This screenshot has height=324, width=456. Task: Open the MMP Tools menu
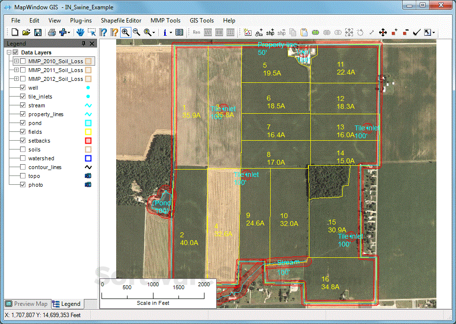[165, 21]
